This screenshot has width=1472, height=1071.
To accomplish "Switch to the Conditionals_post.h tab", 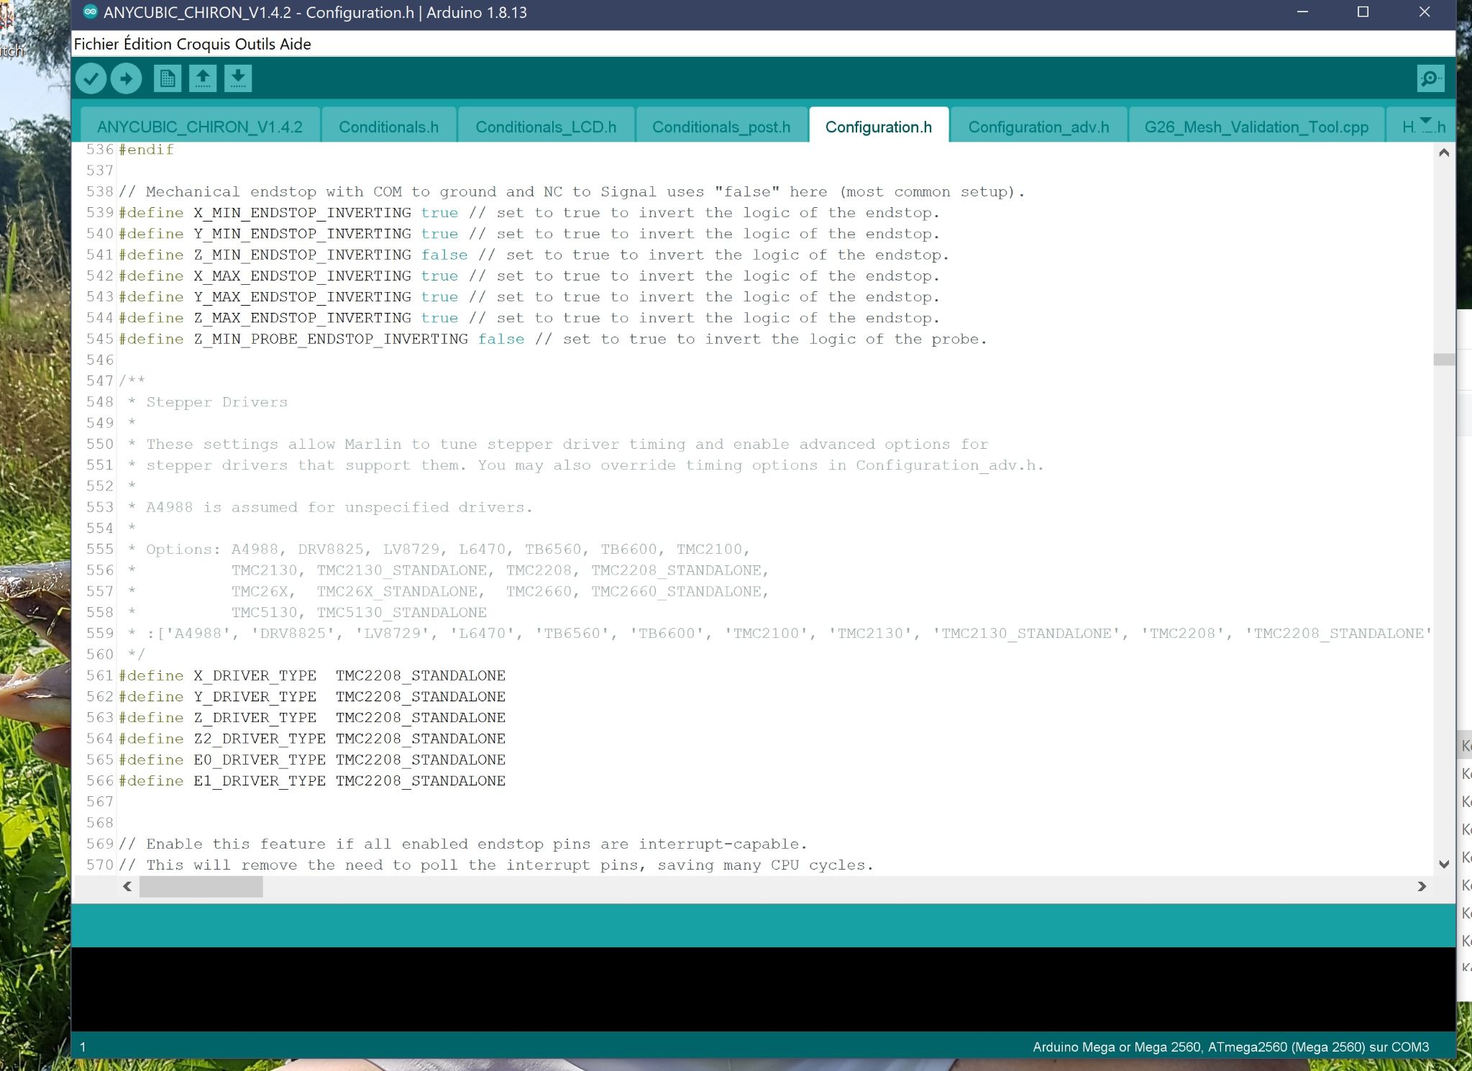I will coord(721,127).
